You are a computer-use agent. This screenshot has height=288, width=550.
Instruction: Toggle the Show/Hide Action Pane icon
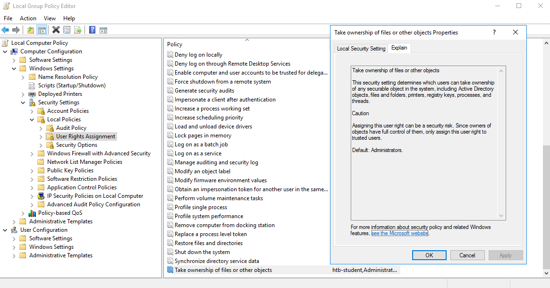pyautogui.click(x=103, y=30)
